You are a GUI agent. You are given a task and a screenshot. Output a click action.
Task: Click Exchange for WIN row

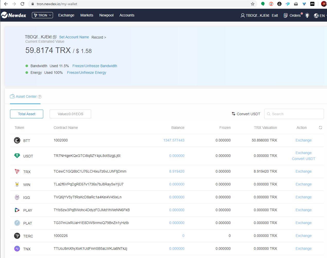303,184
